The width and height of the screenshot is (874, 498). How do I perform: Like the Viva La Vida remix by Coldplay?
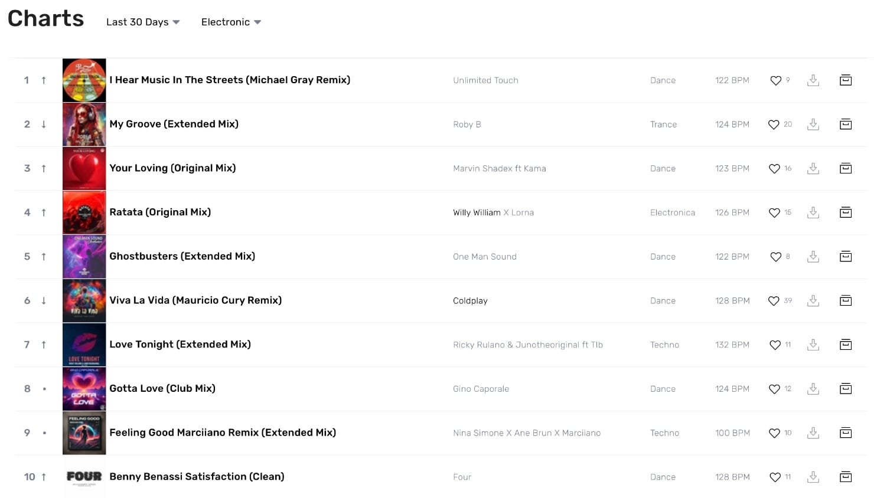coord(774,300)
